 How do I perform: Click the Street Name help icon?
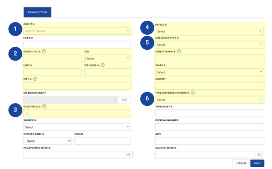[x=179, y=52]
